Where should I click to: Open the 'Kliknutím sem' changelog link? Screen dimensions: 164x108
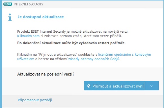[x=28, y=36]
